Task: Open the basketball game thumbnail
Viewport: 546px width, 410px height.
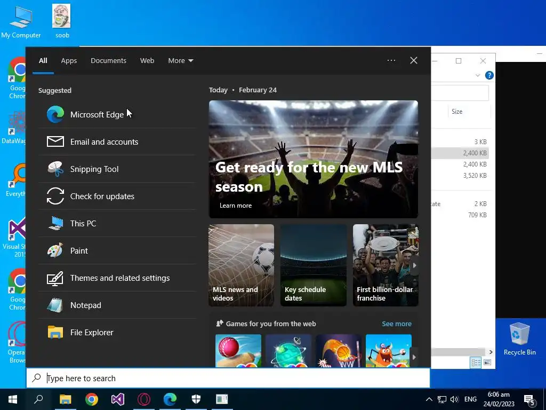Action: pyautogui.click(x=339, y=351)
